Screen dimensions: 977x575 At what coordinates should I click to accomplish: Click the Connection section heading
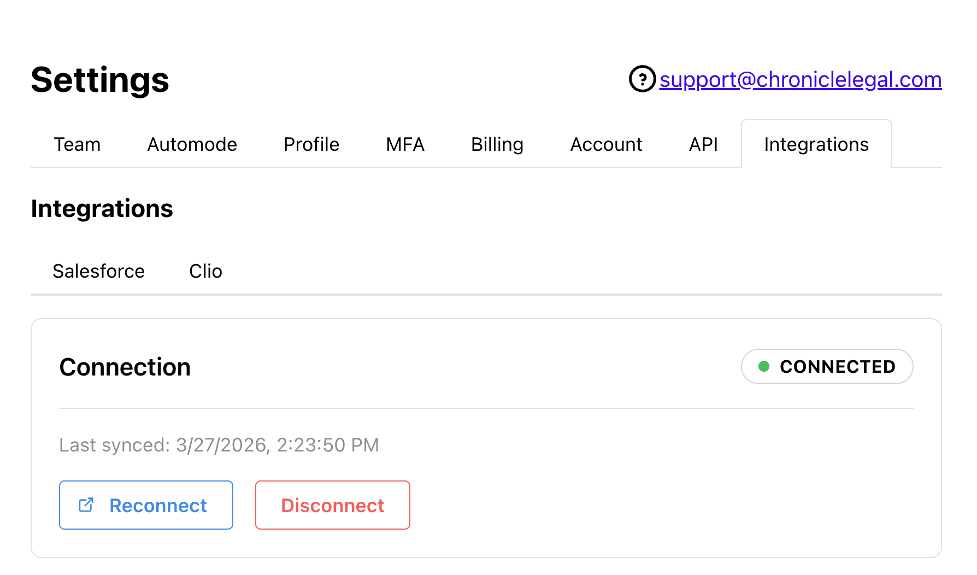125,367
